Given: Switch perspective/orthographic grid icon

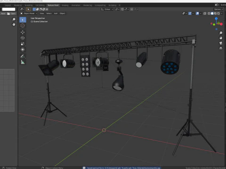Looking at the screenshot, I should point(221,48).
